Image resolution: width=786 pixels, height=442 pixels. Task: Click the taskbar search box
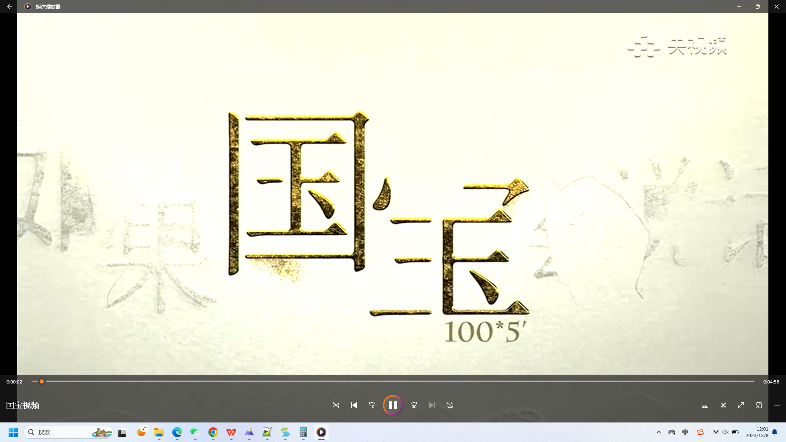point(61,432)
